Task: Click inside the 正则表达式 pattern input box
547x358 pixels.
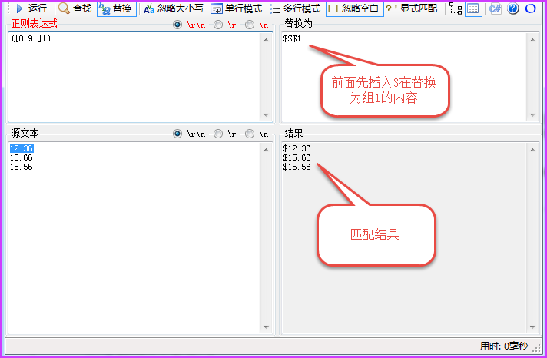Action: (x=134, y=77)
